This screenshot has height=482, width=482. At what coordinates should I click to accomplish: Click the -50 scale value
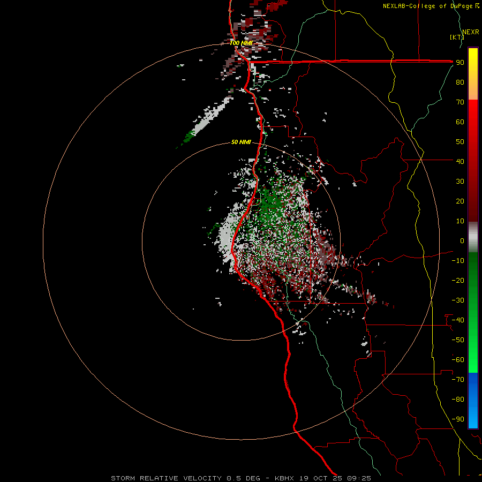458,340
